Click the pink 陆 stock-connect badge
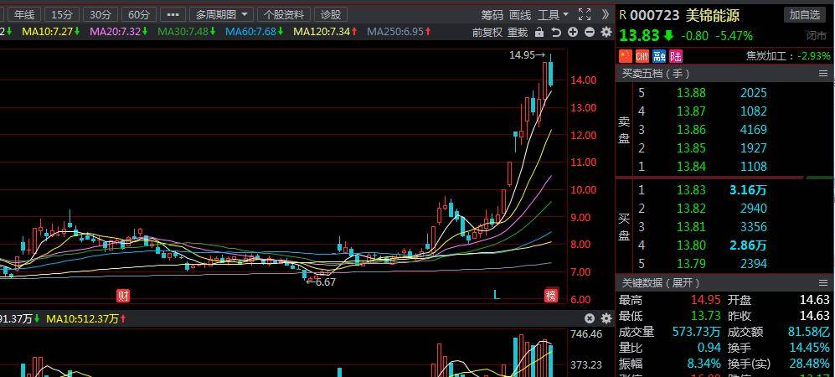Screen dimensions: 835x377 [677, 56]
